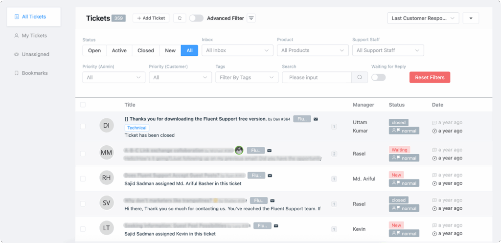Open the filter settings icon beside Advanced Filter

point(251,18)
